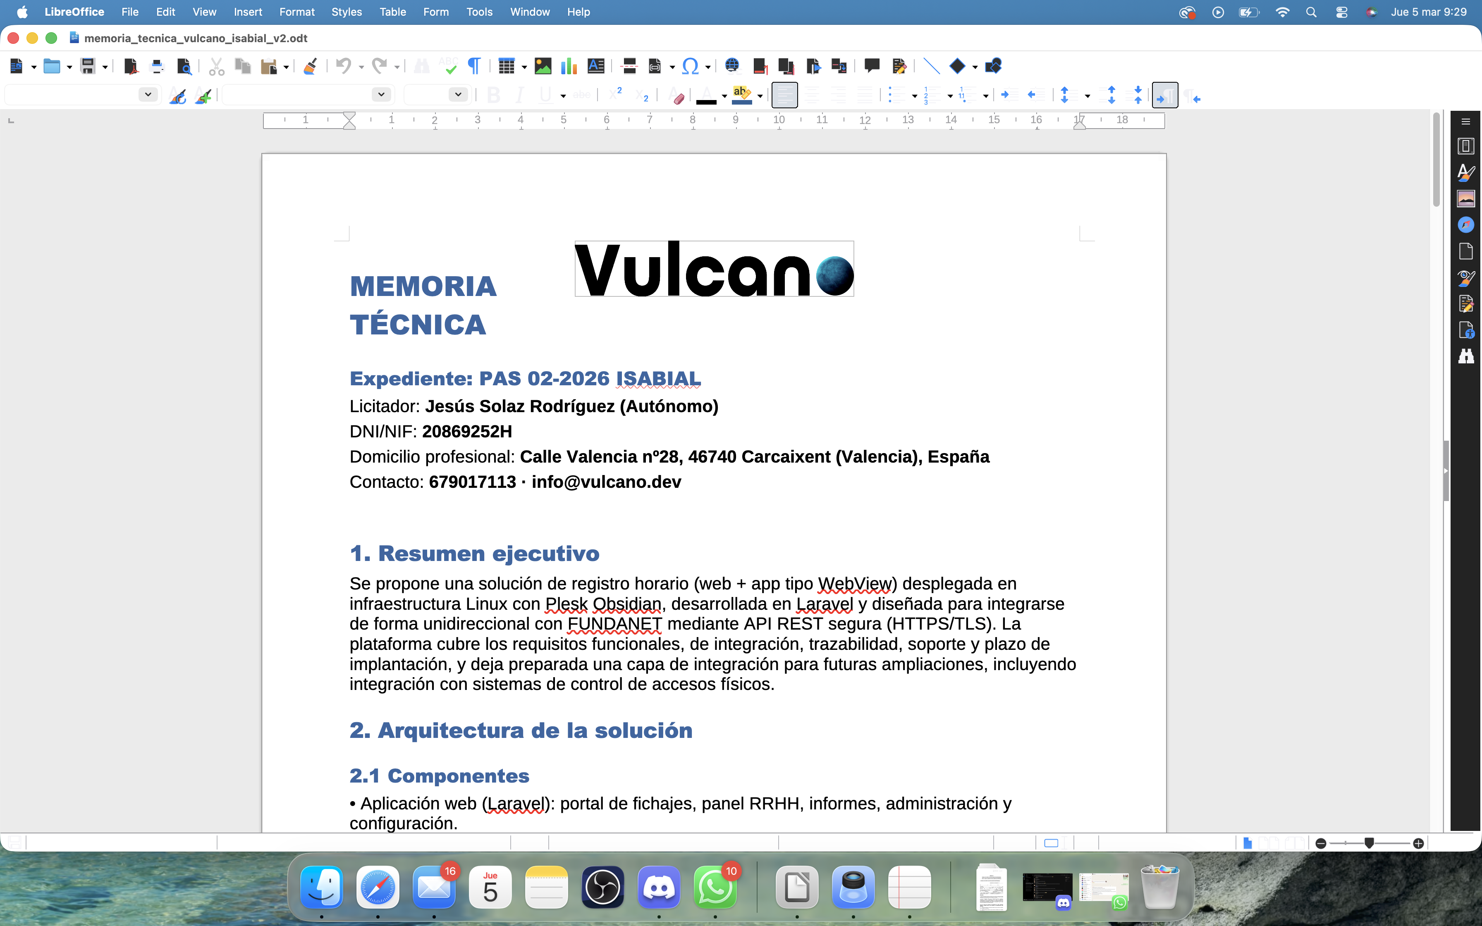Expand the paragraph style dropdown
1482x926 pixels.
pos(148,94)
